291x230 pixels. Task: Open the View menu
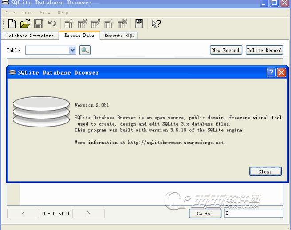[45, 12]
